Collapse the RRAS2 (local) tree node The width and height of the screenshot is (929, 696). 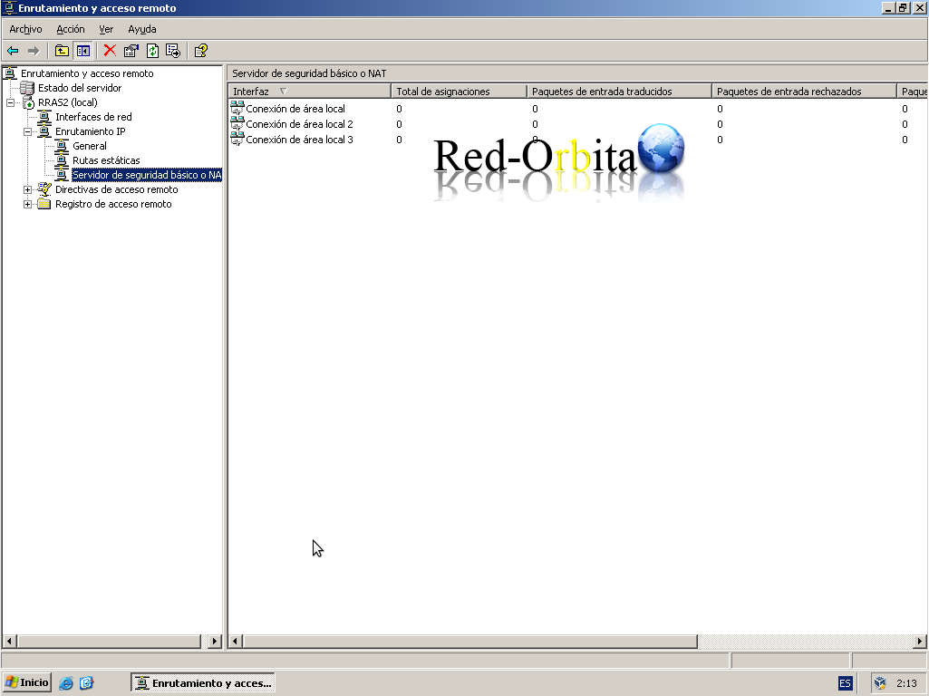[x=10, y=102]
